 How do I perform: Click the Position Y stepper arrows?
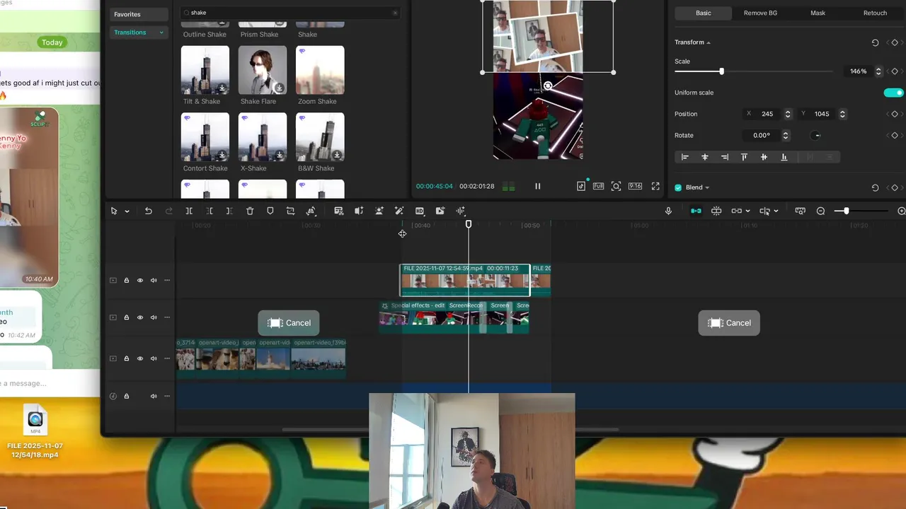coord(842,114)
